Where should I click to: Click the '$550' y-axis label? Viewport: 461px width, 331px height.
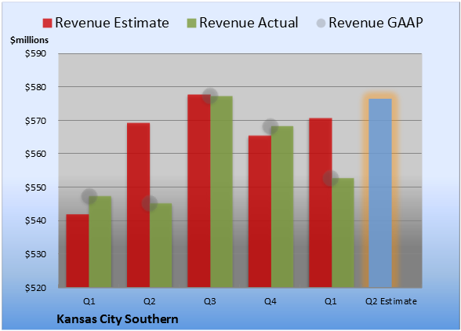[35, 187]
